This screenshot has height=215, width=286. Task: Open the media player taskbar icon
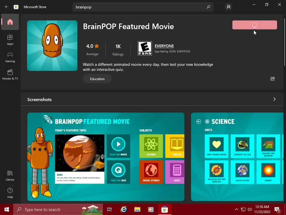(151, 209)
